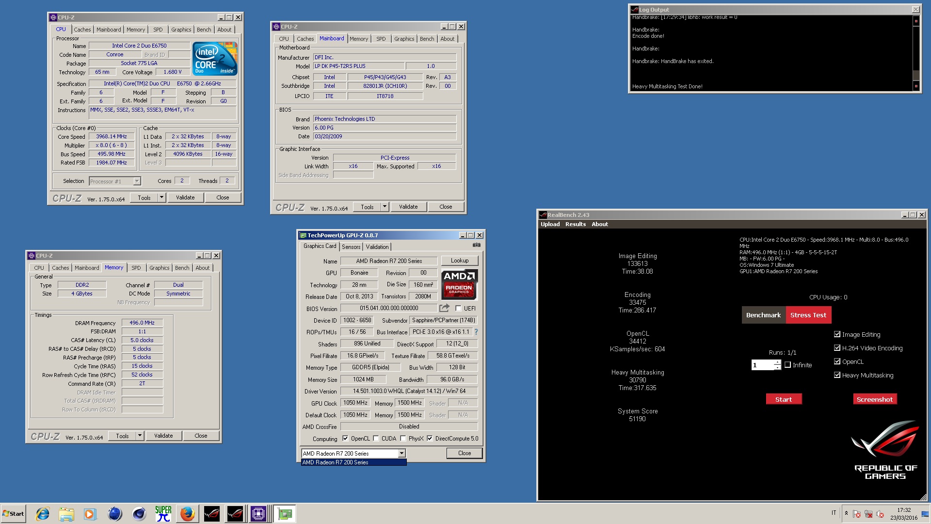Toggle the DirectCompute 5.0 checkbox
Screen dimensions: 931x524
click(430, 438)
